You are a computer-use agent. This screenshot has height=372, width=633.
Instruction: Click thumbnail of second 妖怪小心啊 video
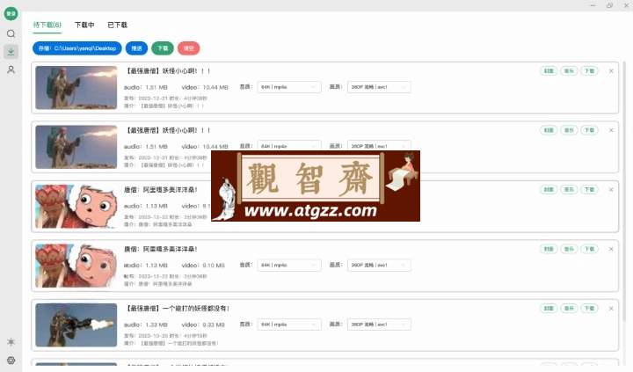pyautogui.click(x=76, y=147)
